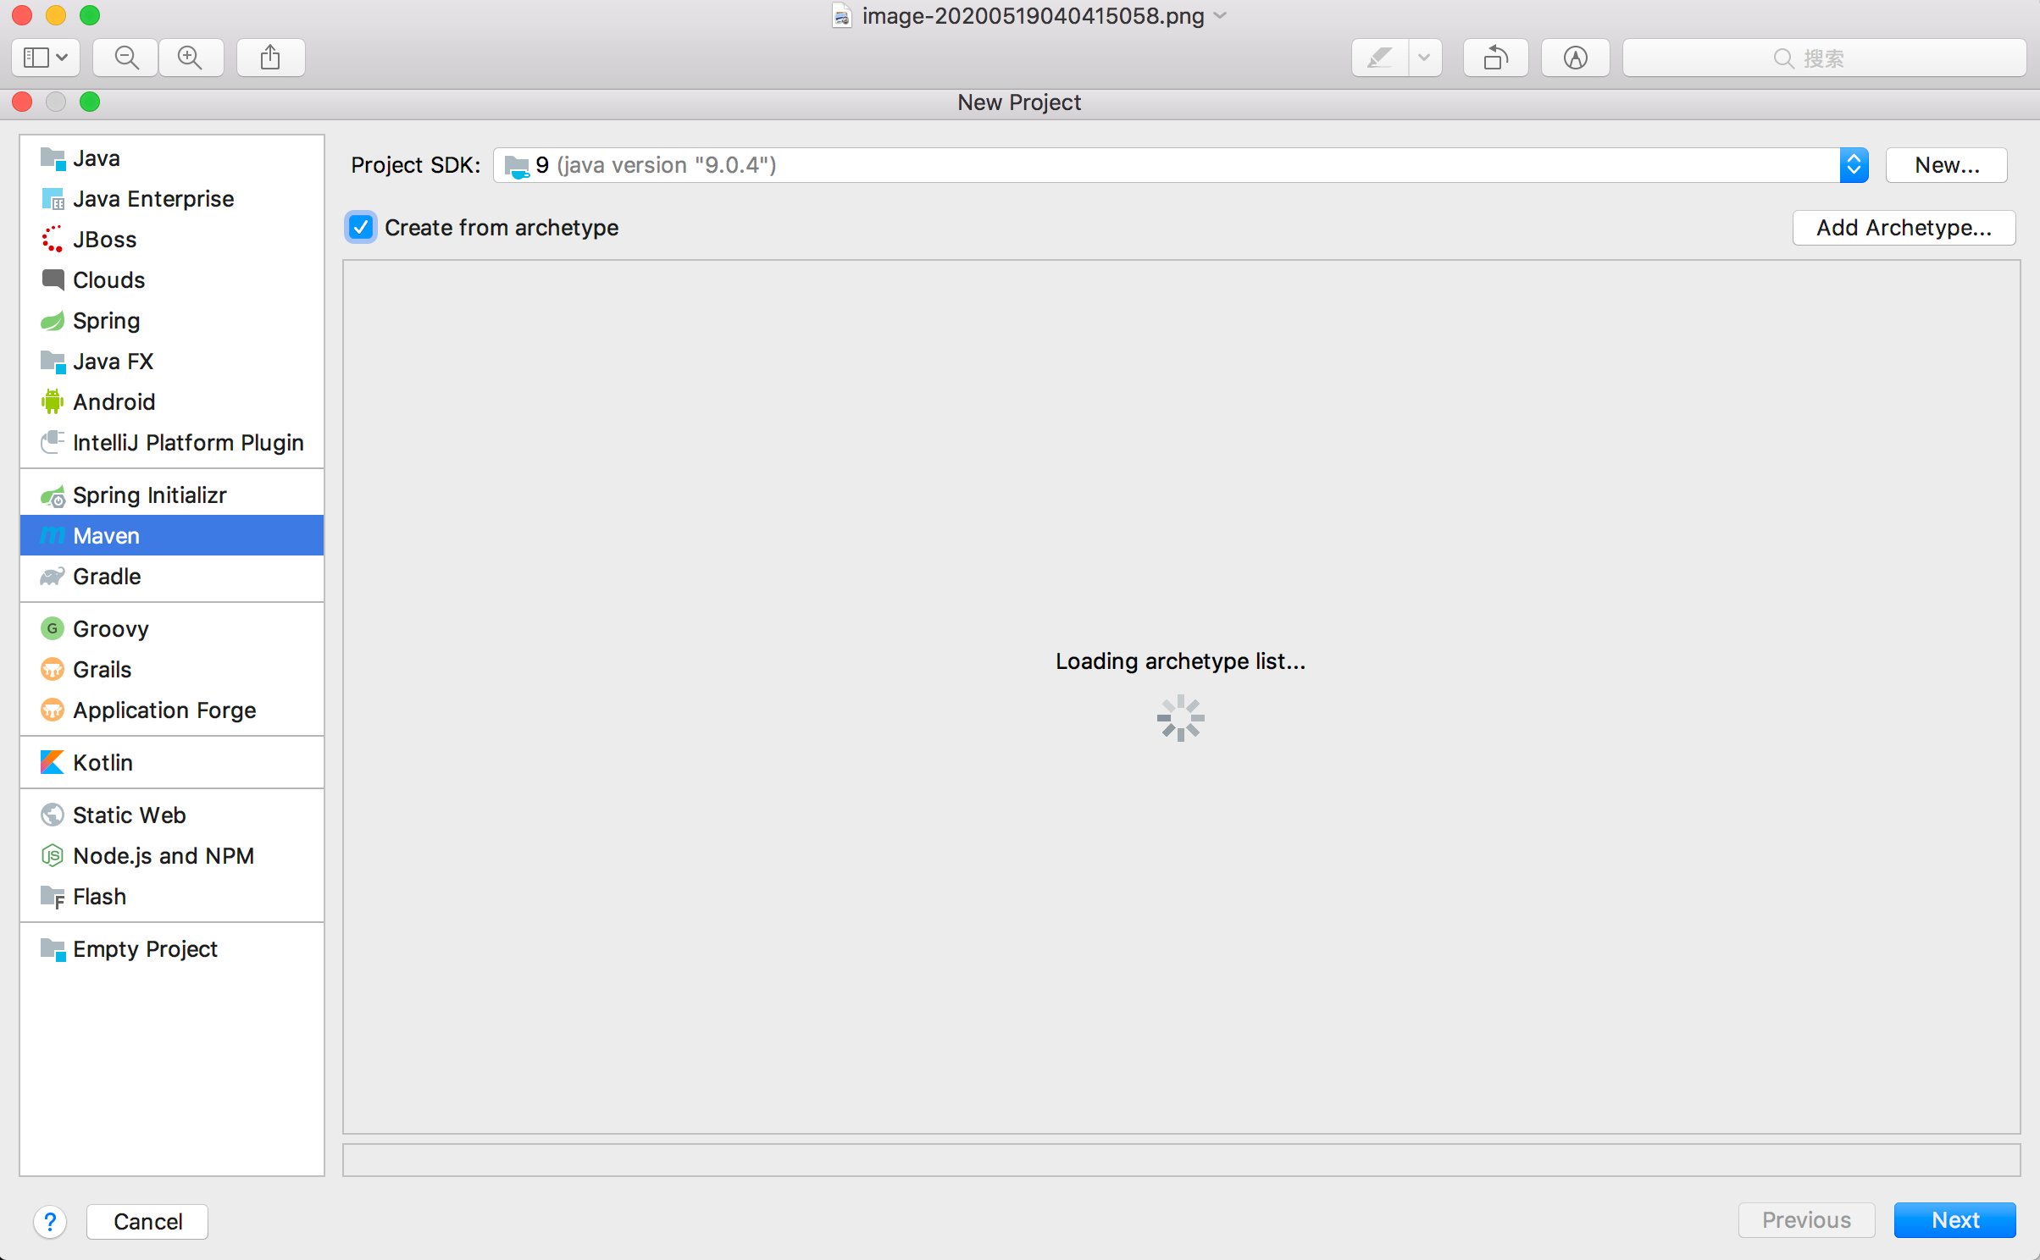The height and width of the screenshot is (1260, 2040).
Task: Click the blue help question mark icon
Action: pyautogui.click(x=50, y=1221)
